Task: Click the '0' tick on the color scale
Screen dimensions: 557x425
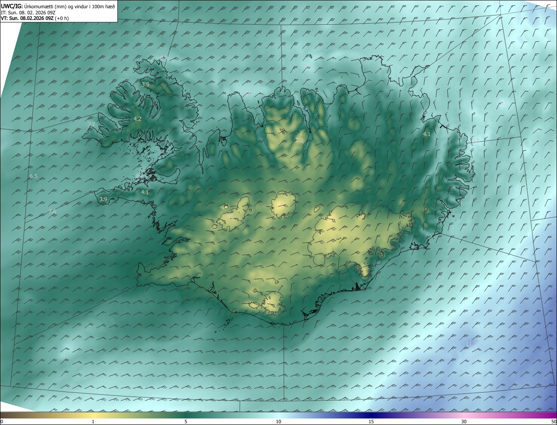Action: pos(2,422)
